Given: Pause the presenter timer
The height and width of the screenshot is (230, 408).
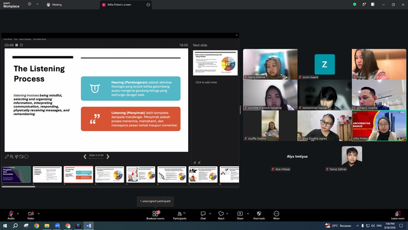Looking at the screenshot, I should click(17, 45).
